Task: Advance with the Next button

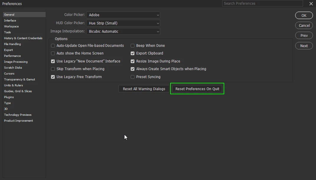Action: (x=304, y=46)
